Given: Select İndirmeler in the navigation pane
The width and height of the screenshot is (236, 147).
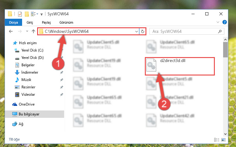Looking at the screenshot, I should (x=30, y=72).
